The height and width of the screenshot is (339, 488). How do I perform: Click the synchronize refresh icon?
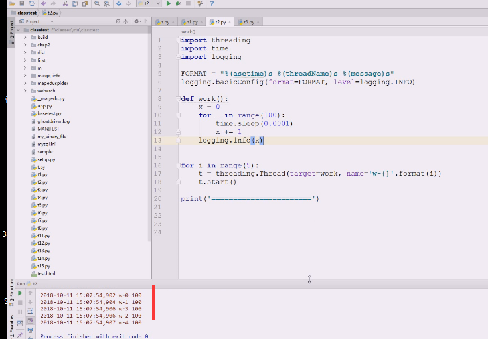(32, 3)
